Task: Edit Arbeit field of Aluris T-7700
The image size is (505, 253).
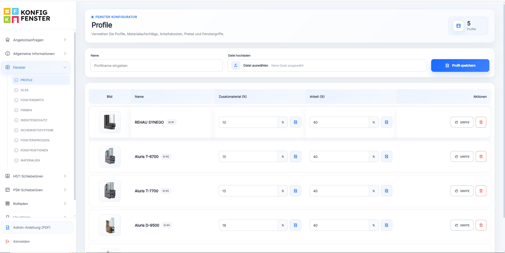Action: click(x=339, y=191)
